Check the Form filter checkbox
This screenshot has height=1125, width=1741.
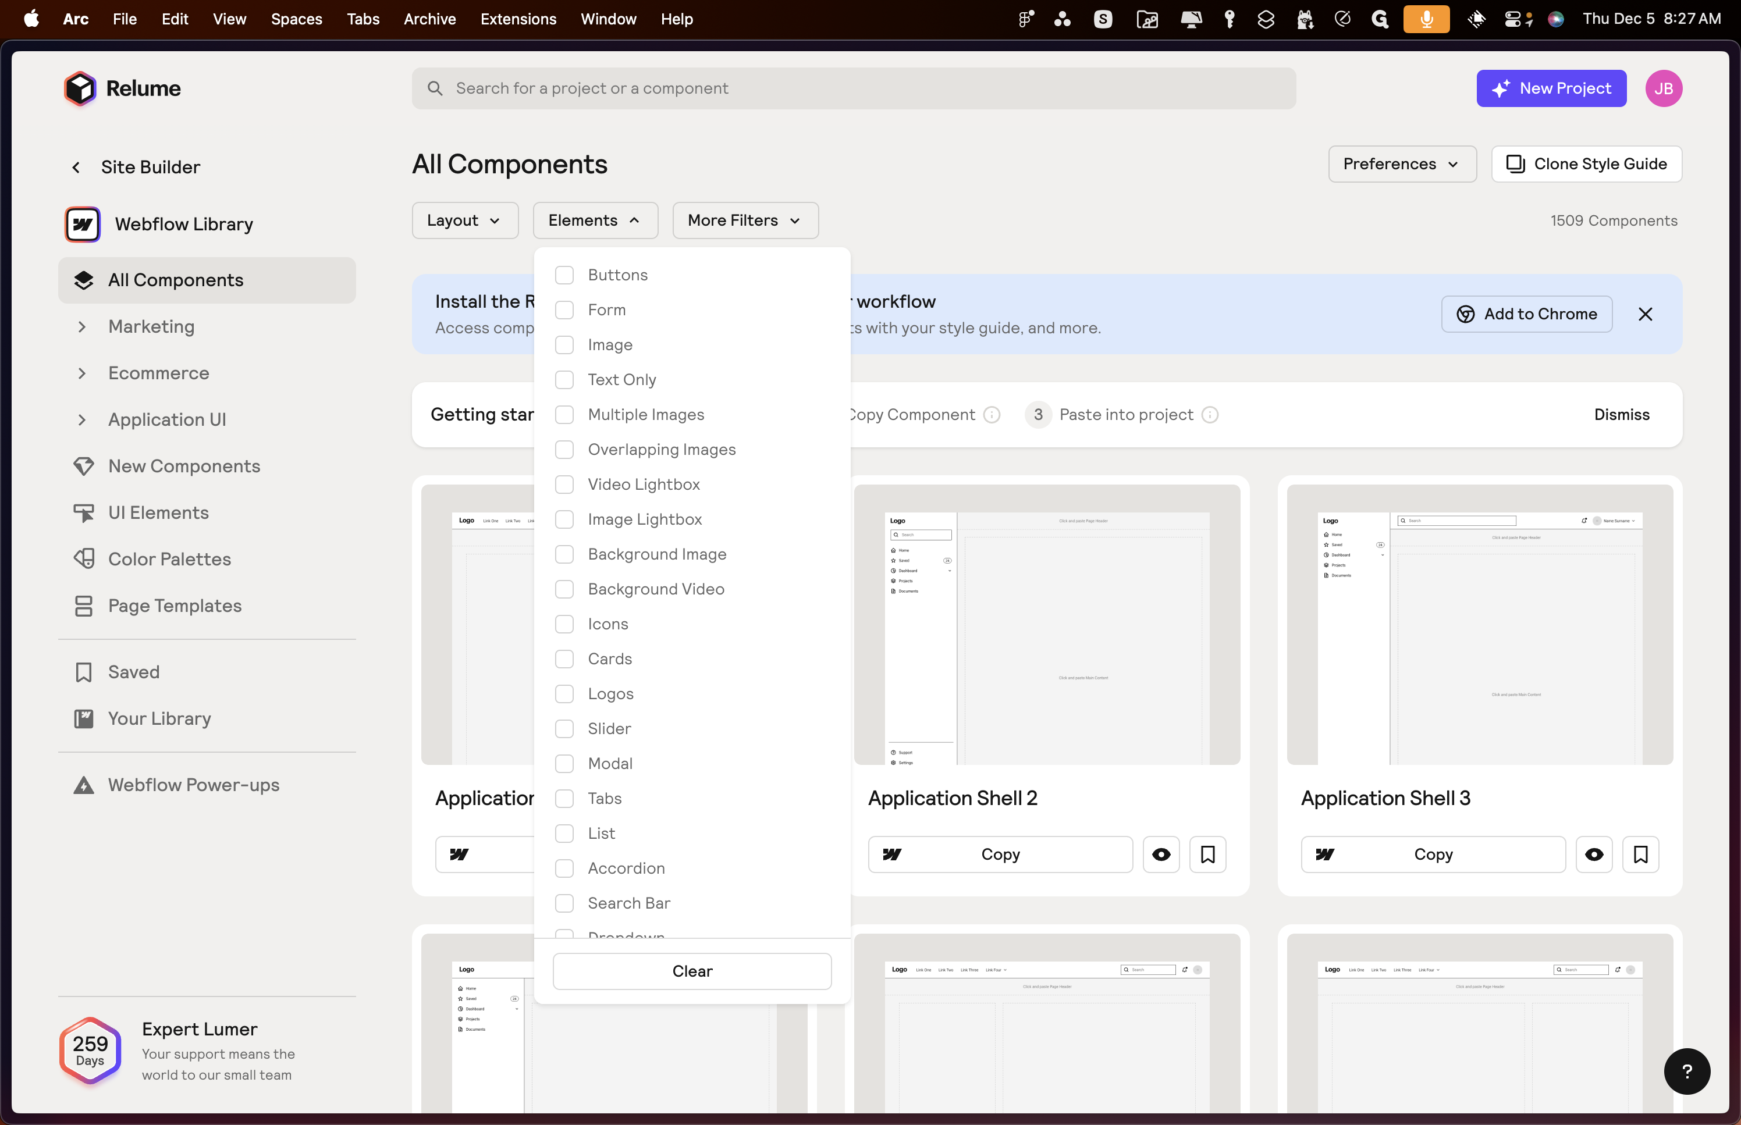coord(564,311)
